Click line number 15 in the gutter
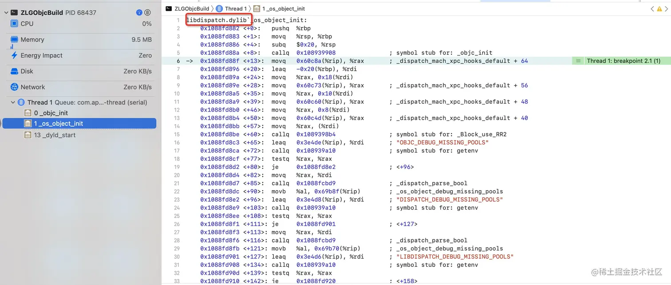 click(177, 134)
